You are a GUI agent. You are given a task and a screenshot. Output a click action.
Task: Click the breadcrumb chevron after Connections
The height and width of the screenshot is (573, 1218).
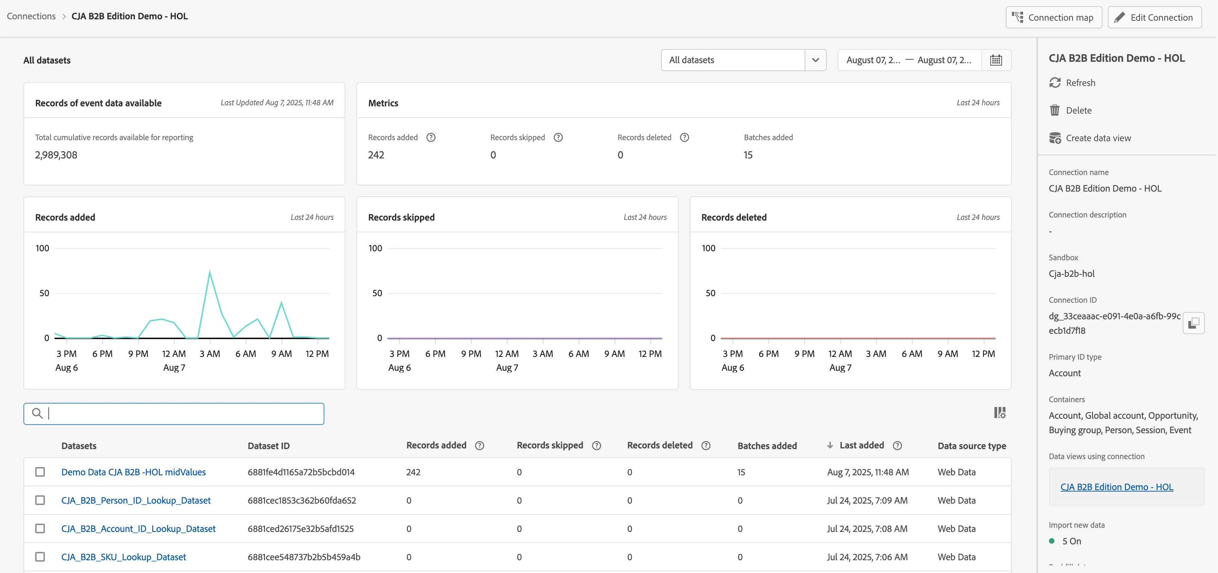[x=64, y=17]
